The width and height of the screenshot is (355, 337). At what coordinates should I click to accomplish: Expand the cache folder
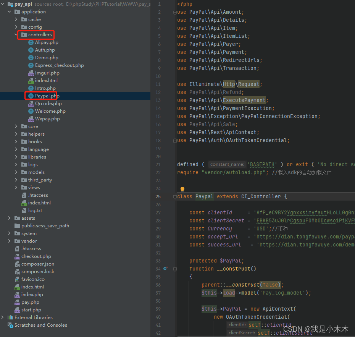pos(16,19)
